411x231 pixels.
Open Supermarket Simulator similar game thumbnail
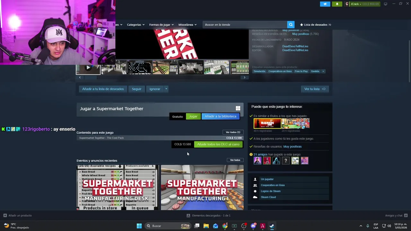(x=296, y=124)
